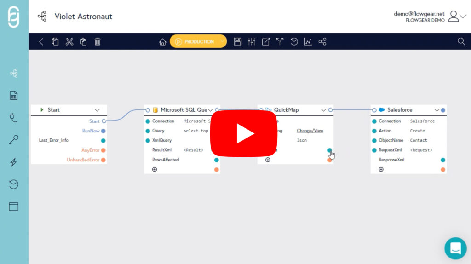
Task: Add property to QuickMap node
Action: tap(268, 160)
